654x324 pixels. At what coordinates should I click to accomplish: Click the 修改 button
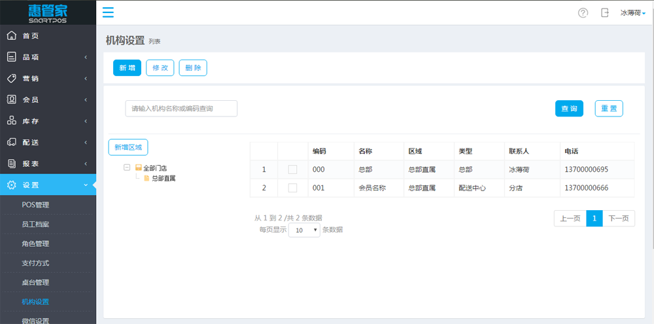coord(160,68)
